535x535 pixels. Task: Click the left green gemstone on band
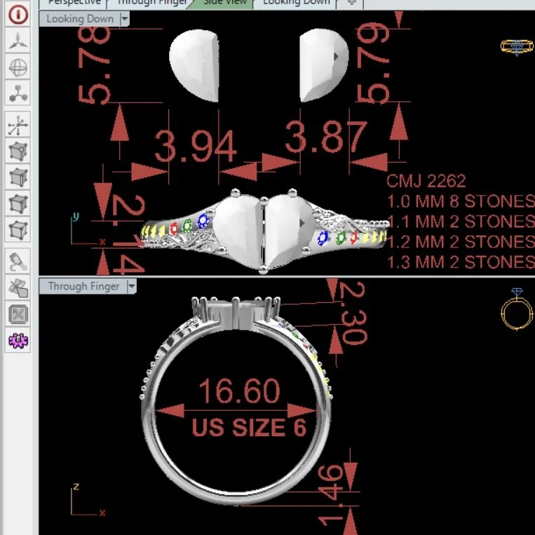187,226
